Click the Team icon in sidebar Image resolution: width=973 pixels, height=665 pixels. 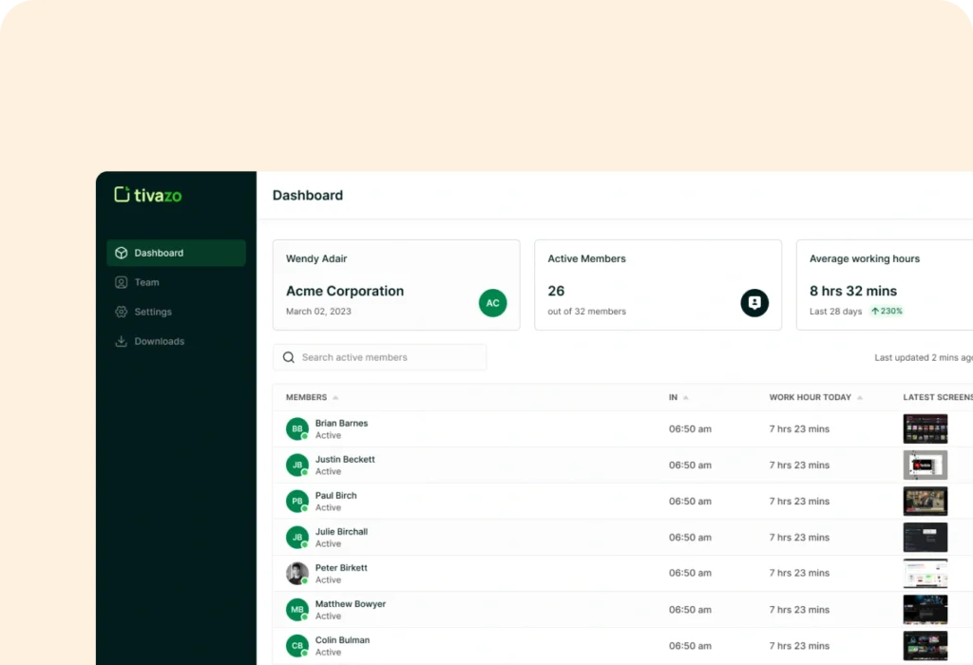click(x=121, y=282)
